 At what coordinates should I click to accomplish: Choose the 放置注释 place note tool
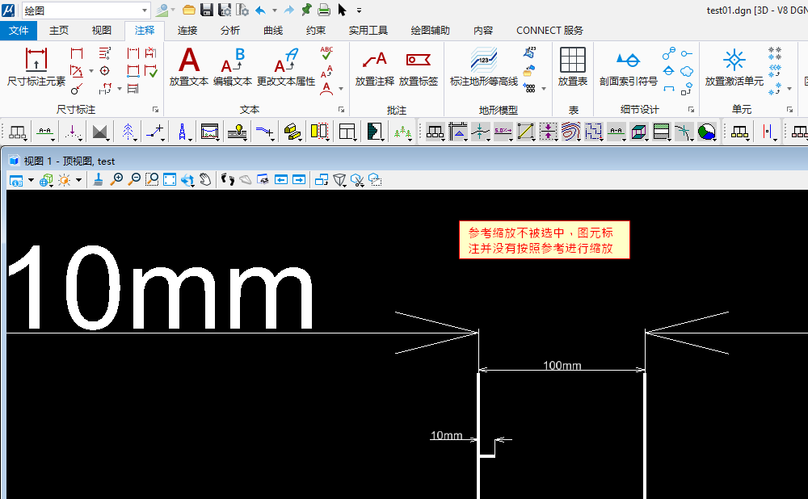coord(374,67)
